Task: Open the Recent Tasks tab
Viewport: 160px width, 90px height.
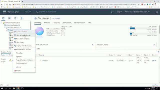Action: pyautogui.click(x=6, y=52)
